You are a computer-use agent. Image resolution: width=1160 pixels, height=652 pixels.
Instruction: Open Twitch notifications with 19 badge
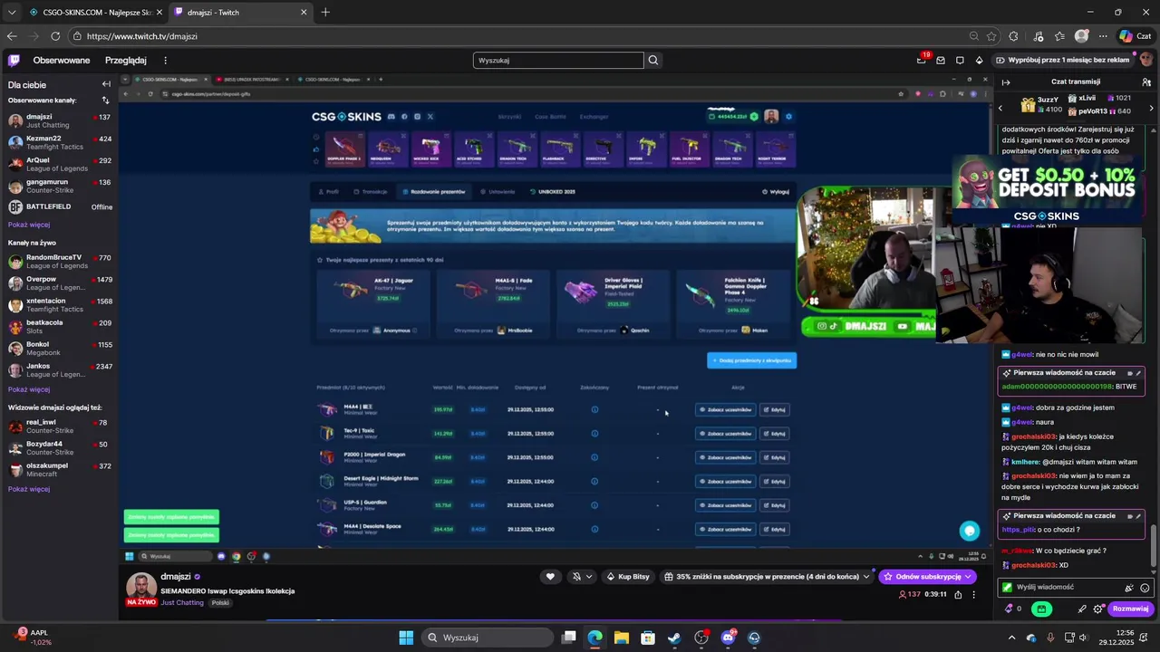pos(922,60)
